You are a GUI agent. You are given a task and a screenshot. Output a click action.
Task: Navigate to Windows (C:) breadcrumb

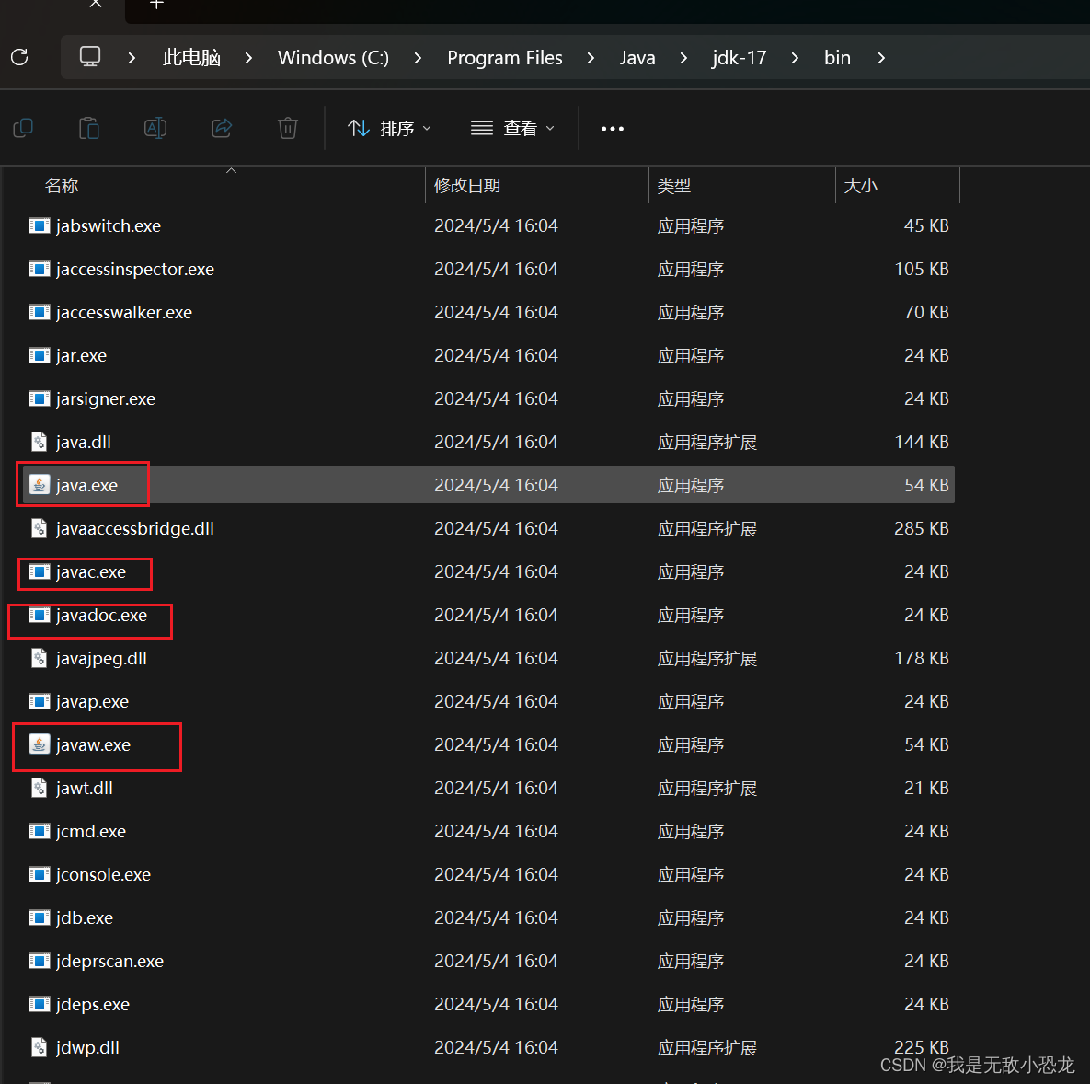click(x=334, y=58)
